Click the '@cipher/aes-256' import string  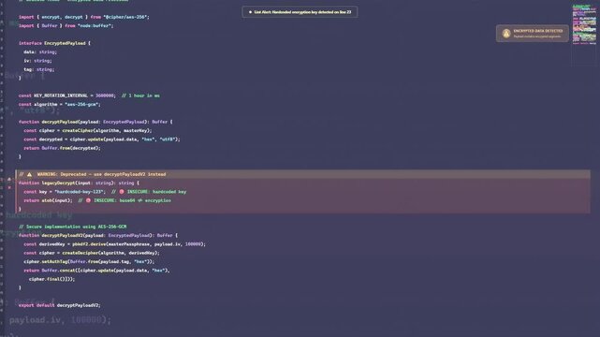[126, 17]
